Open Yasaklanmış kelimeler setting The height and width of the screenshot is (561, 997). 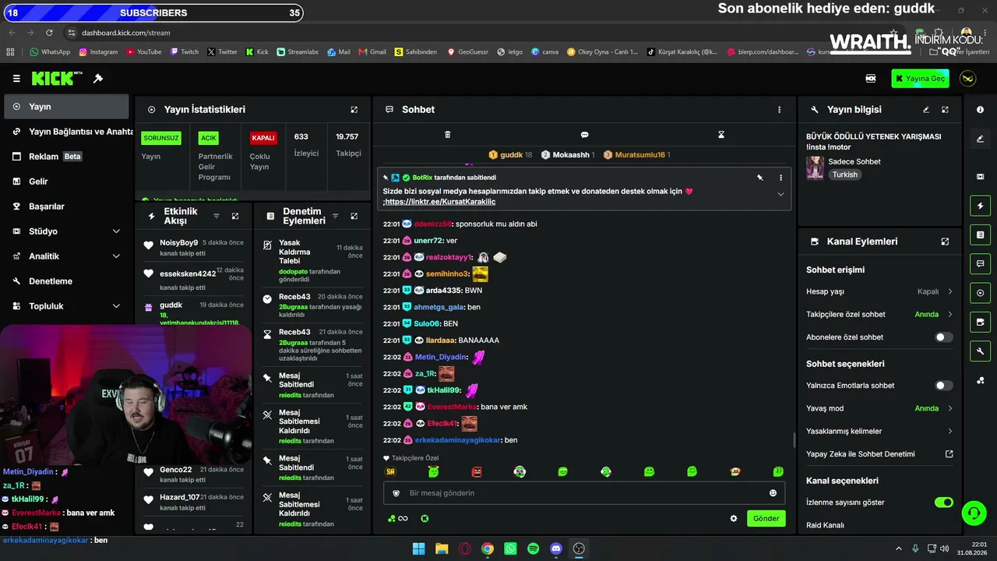879,431
